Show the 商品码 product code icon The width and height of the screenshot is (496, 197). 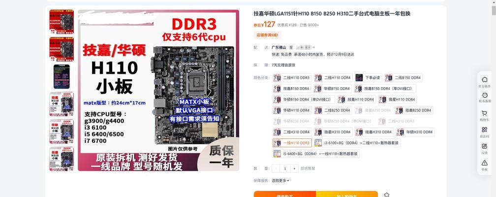point(484,132)
